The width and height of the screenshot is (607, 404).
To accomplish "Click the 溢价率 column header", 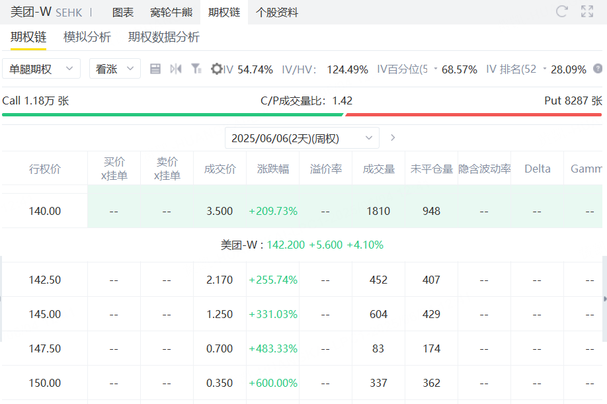I will 326,169.
